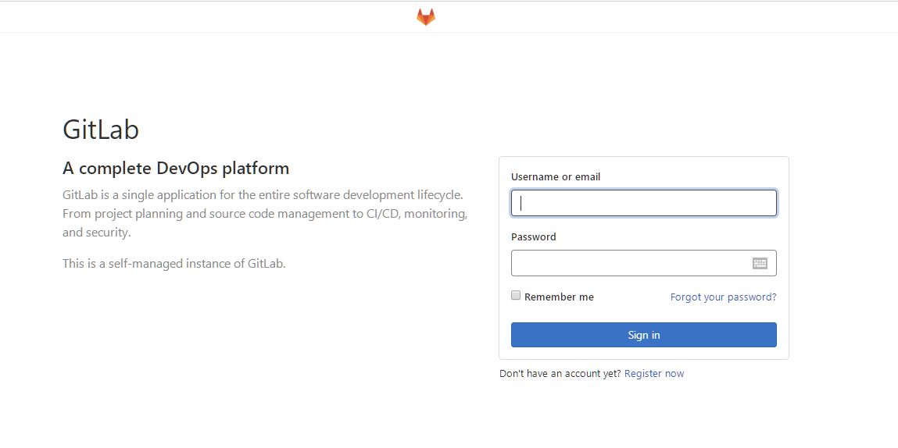The image size is (898, 448).
Task: Click the Password field label
Action: (x=534, y=237)
